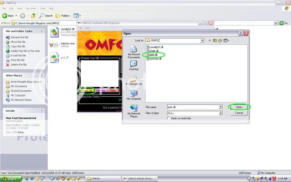Collapse the File and Folder Tasks panel
The width and height of the screenshot is (291, 182).
click(41, 31)
